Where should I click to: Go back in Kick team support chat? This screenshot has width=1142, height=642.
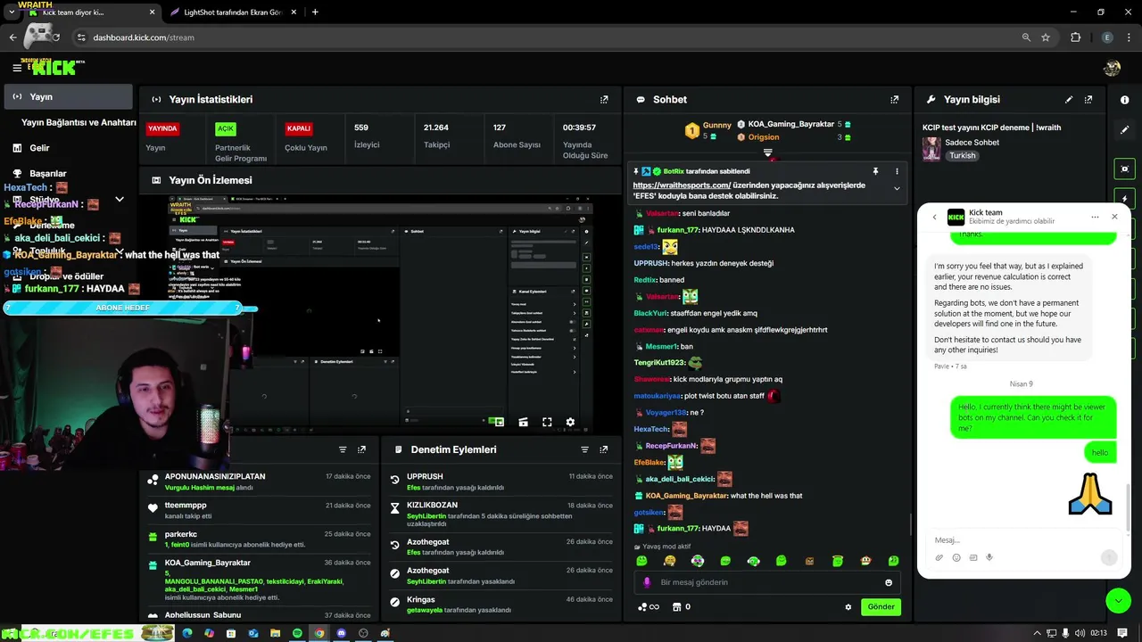[934, 217]
